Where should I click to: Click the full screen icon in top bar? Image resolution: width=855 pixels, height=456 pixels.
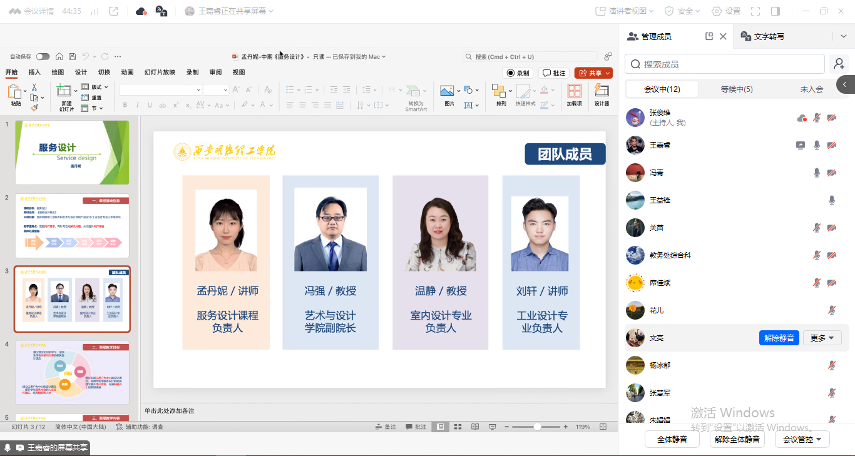point(755,11)
